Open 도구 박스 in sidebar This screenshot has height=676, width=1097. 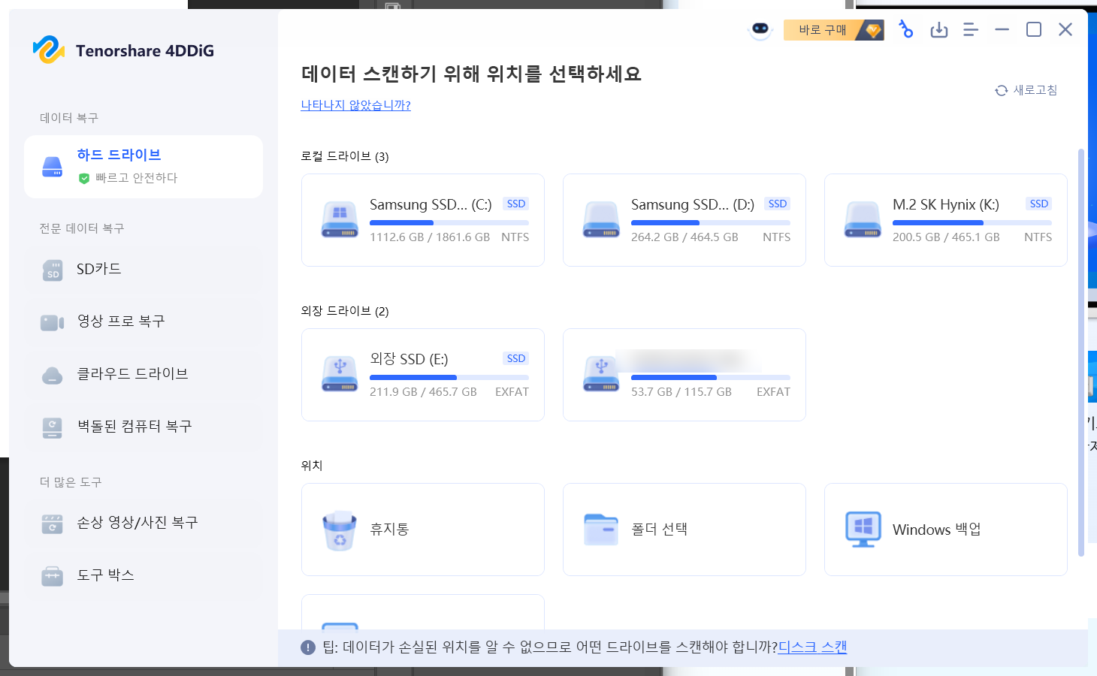[x=144, y=575]
